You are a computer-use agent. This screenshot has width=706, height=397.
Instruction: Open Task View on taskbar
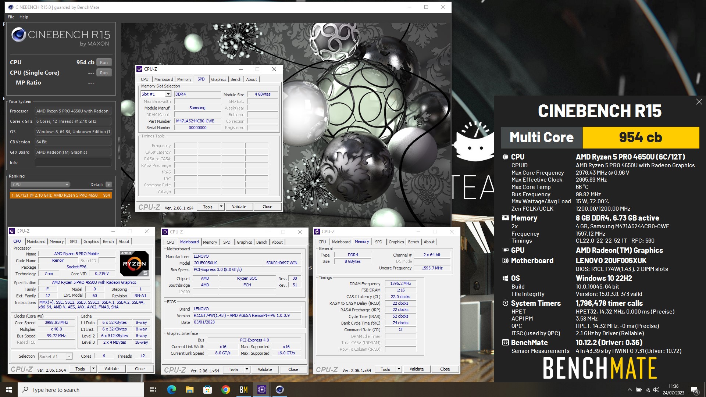(x=153, y=390)
